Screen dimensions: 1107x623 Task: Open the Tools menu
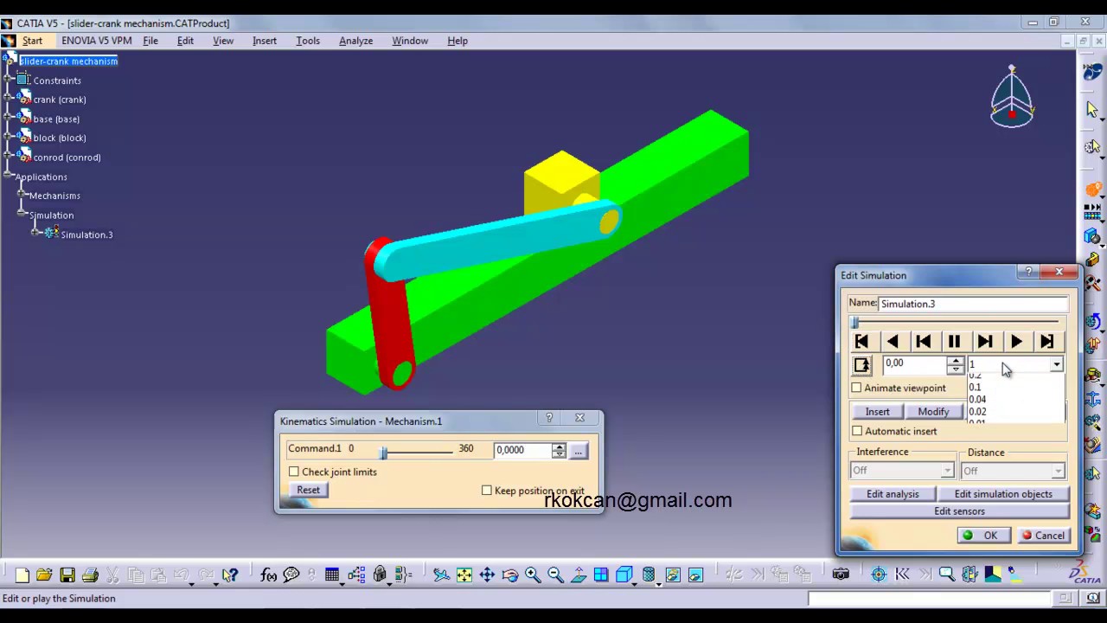click(x=308, y=41)
